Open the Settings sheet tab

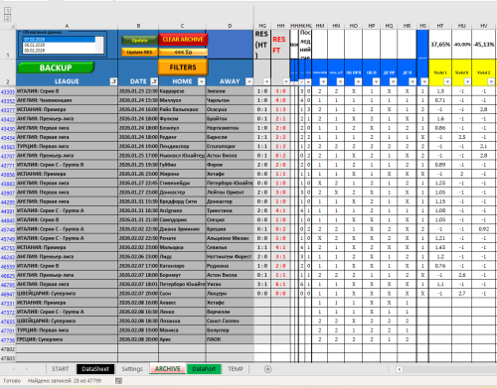(x=132, y=369)
